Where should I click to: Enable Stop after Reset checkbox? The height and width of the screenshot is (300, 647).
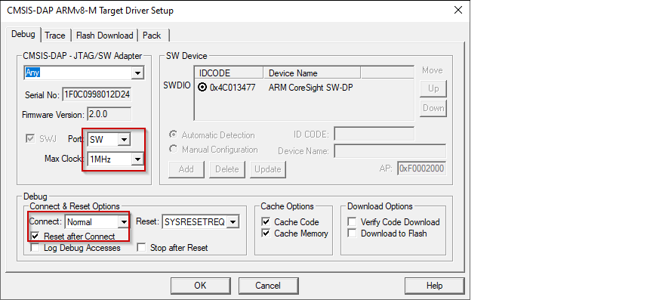click(x=141, y=248)
